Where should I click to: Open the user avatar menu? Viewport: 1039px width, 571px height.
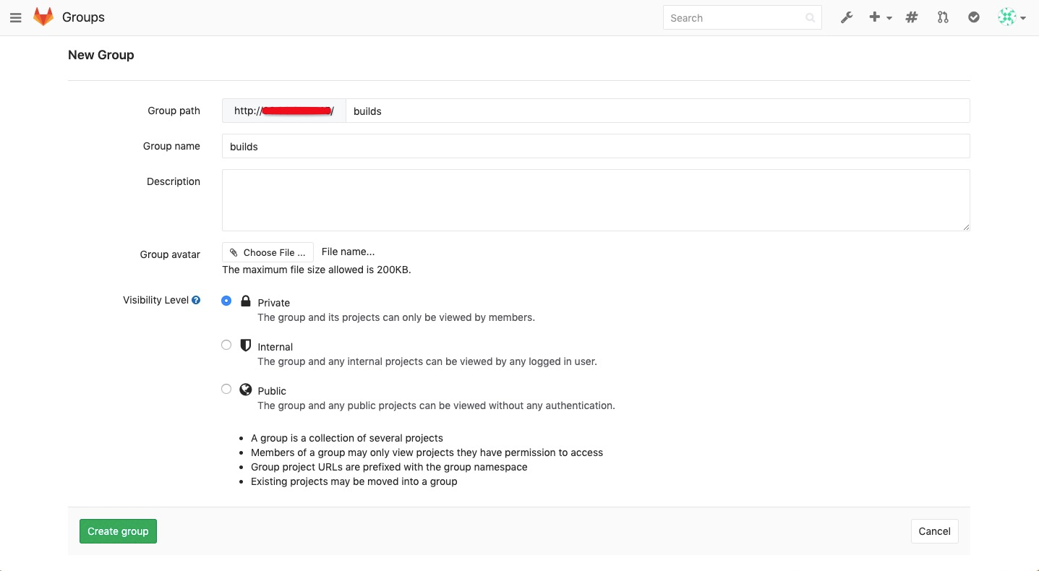[1012, 17]
